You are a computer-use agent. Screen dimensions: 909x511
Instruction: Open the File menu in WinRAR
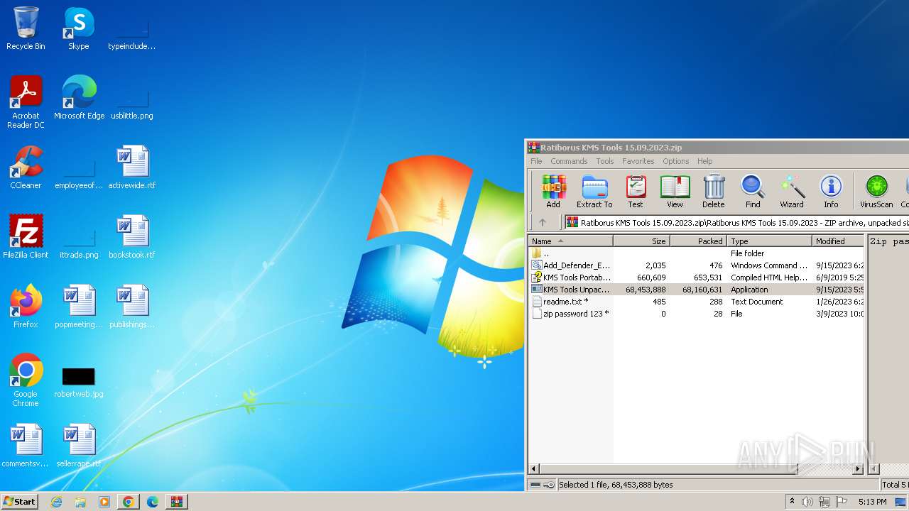point(536,161)
